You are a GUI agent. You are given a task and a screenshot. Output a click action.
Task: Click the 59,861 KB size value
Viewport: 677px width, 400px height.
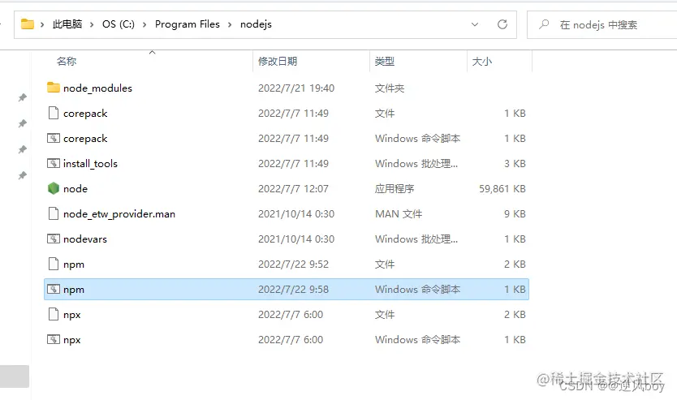[502, 188]
